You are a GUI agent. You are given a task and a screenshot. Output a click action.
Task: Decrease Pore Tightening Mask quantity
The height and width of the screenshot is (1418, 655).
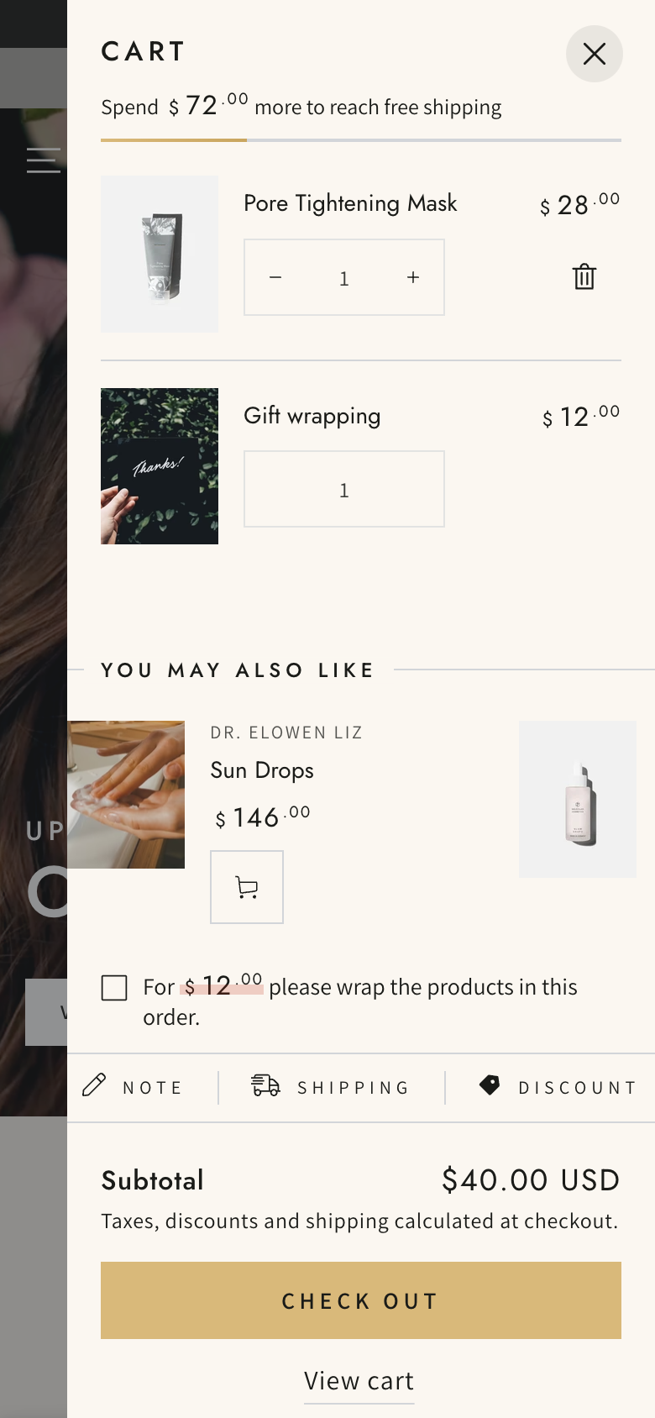coord(275,277)
